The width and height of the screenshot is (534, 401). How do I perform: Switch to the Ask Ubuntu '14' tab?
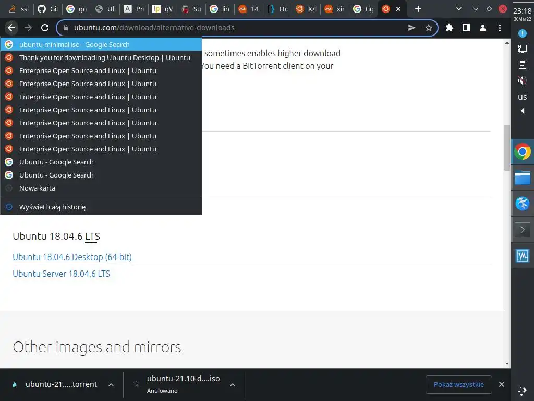click(x=248, y=9)
